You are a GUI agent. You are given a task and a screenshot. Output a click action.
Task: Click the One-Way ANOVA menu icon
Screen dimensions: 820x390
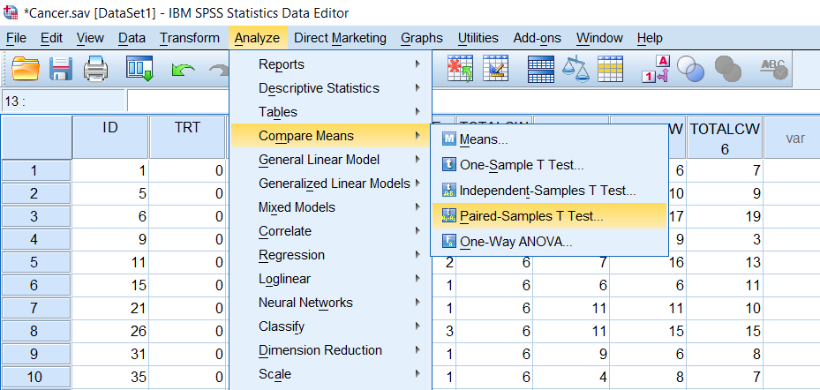(x=449, y=242)
